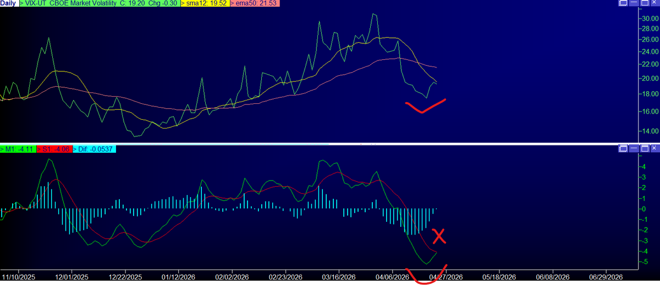
Task: Click the 26.00 price axis value
Action: 650,40
